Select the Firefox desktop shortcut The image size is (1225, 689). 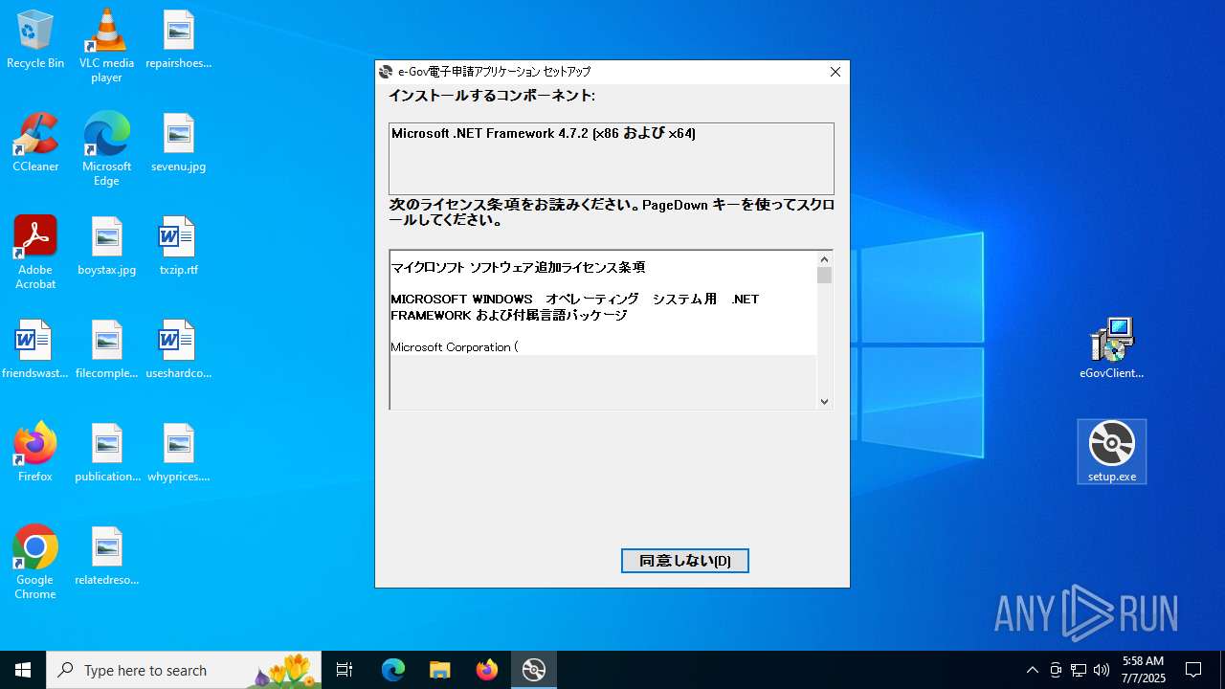point(35,454)
